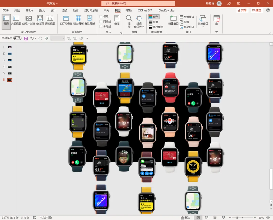Screen dimensions: 273x220
Task: Fit slide to window (适应窗口大小)
Action: tap(139, 21)
